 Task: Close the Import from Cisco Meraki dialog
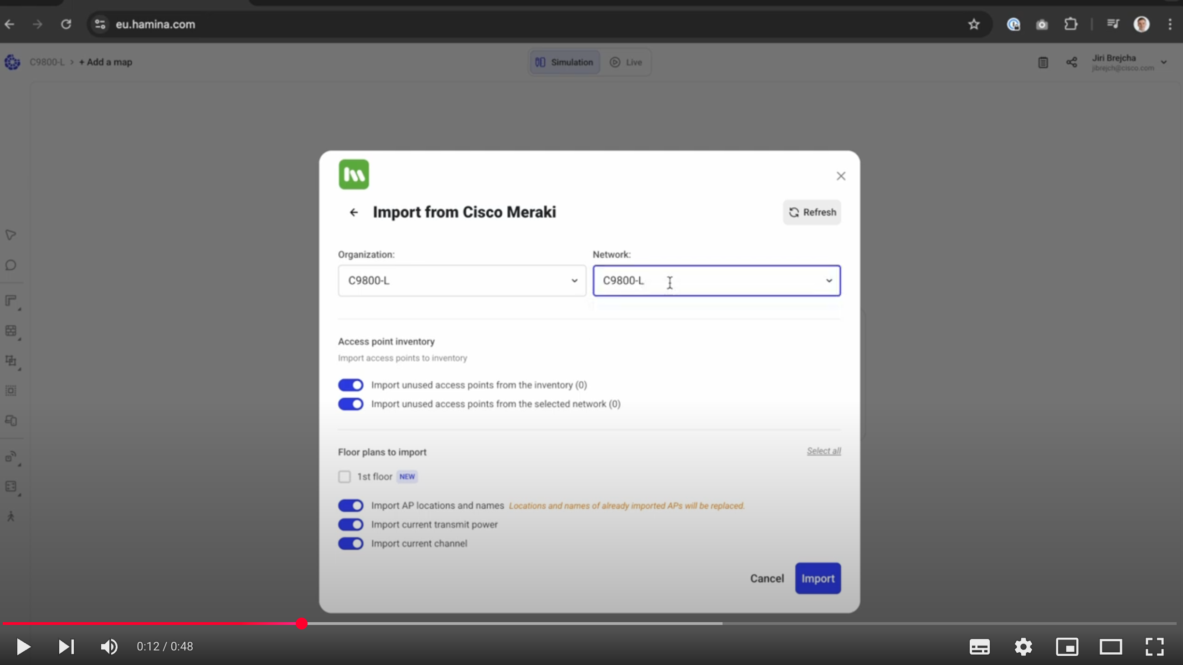click(x=841, y=176)
